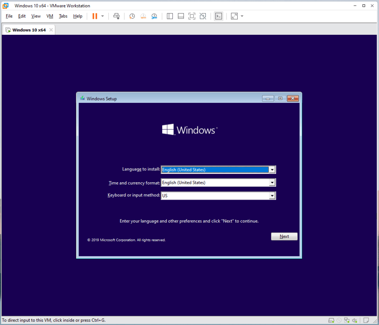379x325 pixels.
Task: Open the console view icon
Action: click(219, 16)
